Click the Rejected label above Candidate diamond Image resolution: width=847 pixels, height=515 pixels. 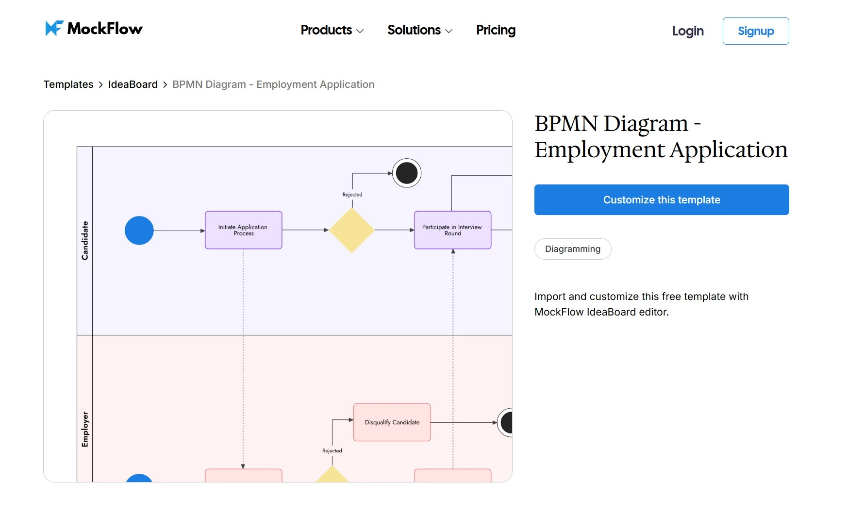point(352,195)
